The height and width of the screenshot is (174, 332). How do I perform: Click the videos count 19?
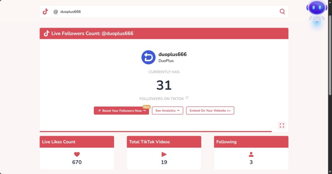tap(164, 162)
